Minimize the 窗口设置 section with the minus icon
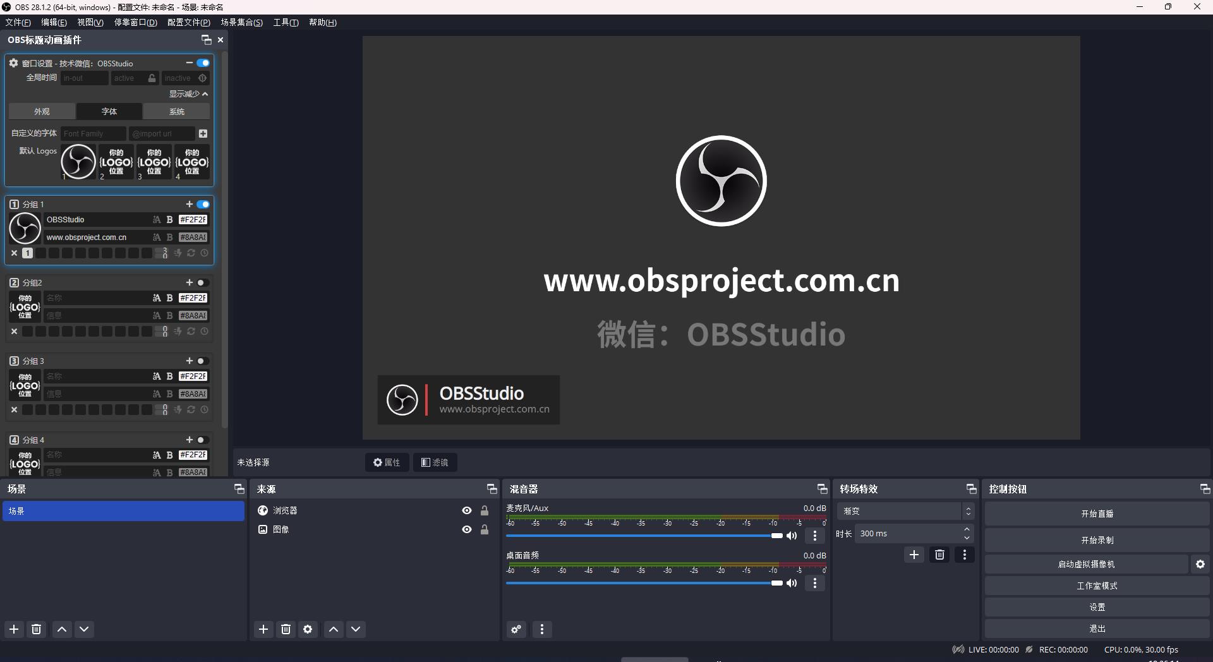 click(x=189, y=63)
